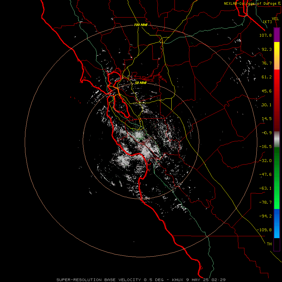Pick the 61.2 velocity scale label

click(267, 77)
